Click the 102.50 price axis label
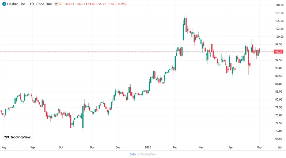Viewport: 286px width, 158px height. pos(279,29)
